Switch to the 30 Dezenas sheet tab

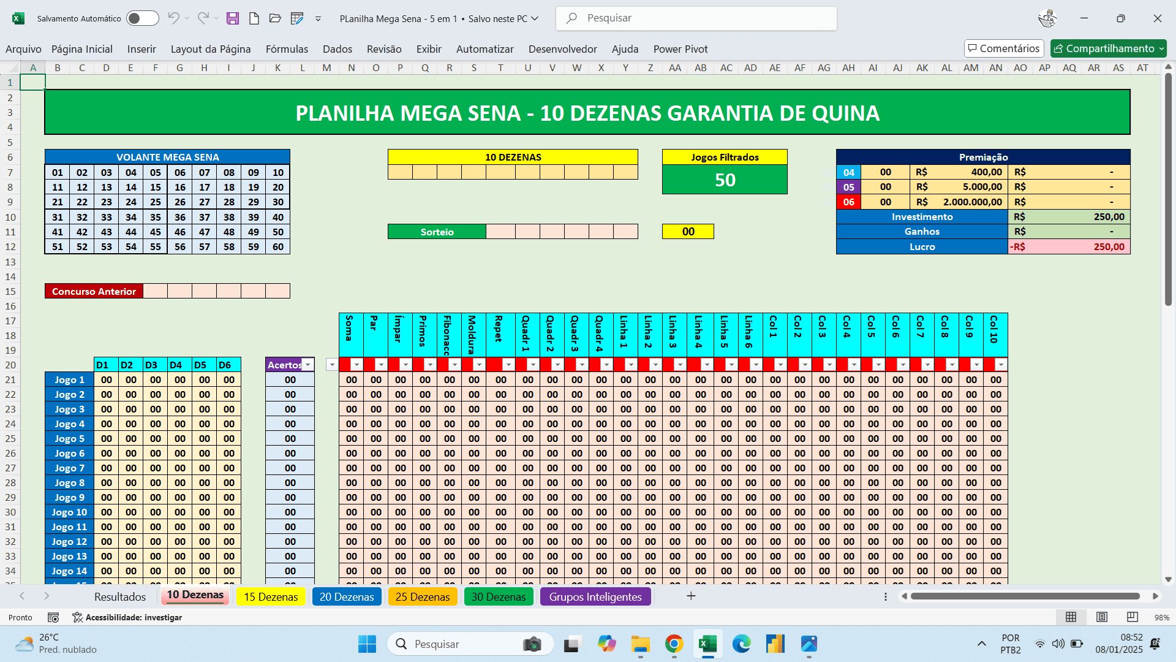click(499, 596)
